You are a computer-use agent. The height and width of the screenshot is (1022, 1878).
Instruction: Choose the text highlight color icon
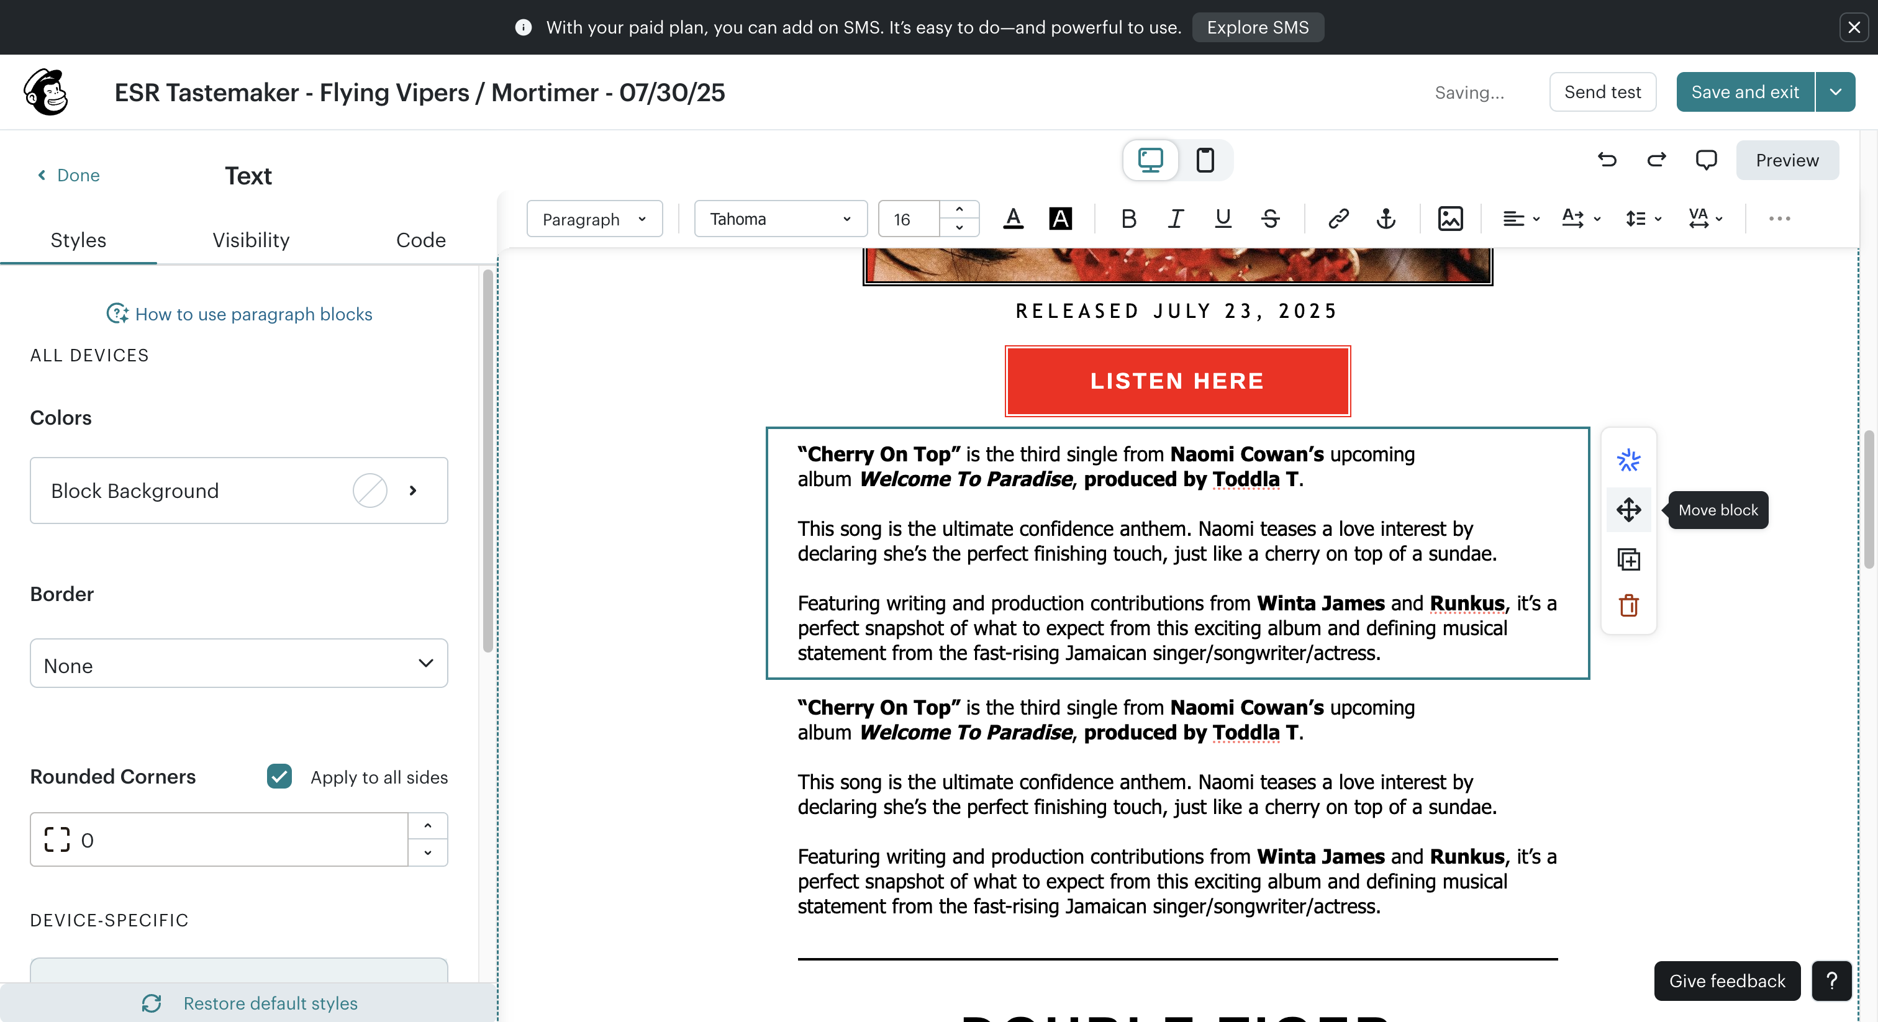pyautogui.click(x=1060, y=219)
